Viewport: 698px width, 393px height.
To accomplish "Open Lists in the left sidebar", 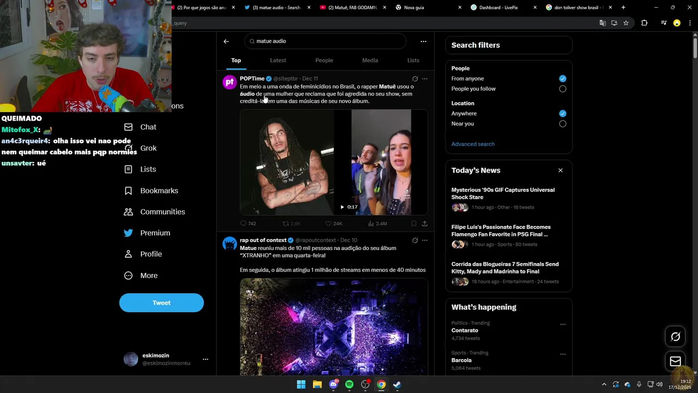I will point(140,169).
